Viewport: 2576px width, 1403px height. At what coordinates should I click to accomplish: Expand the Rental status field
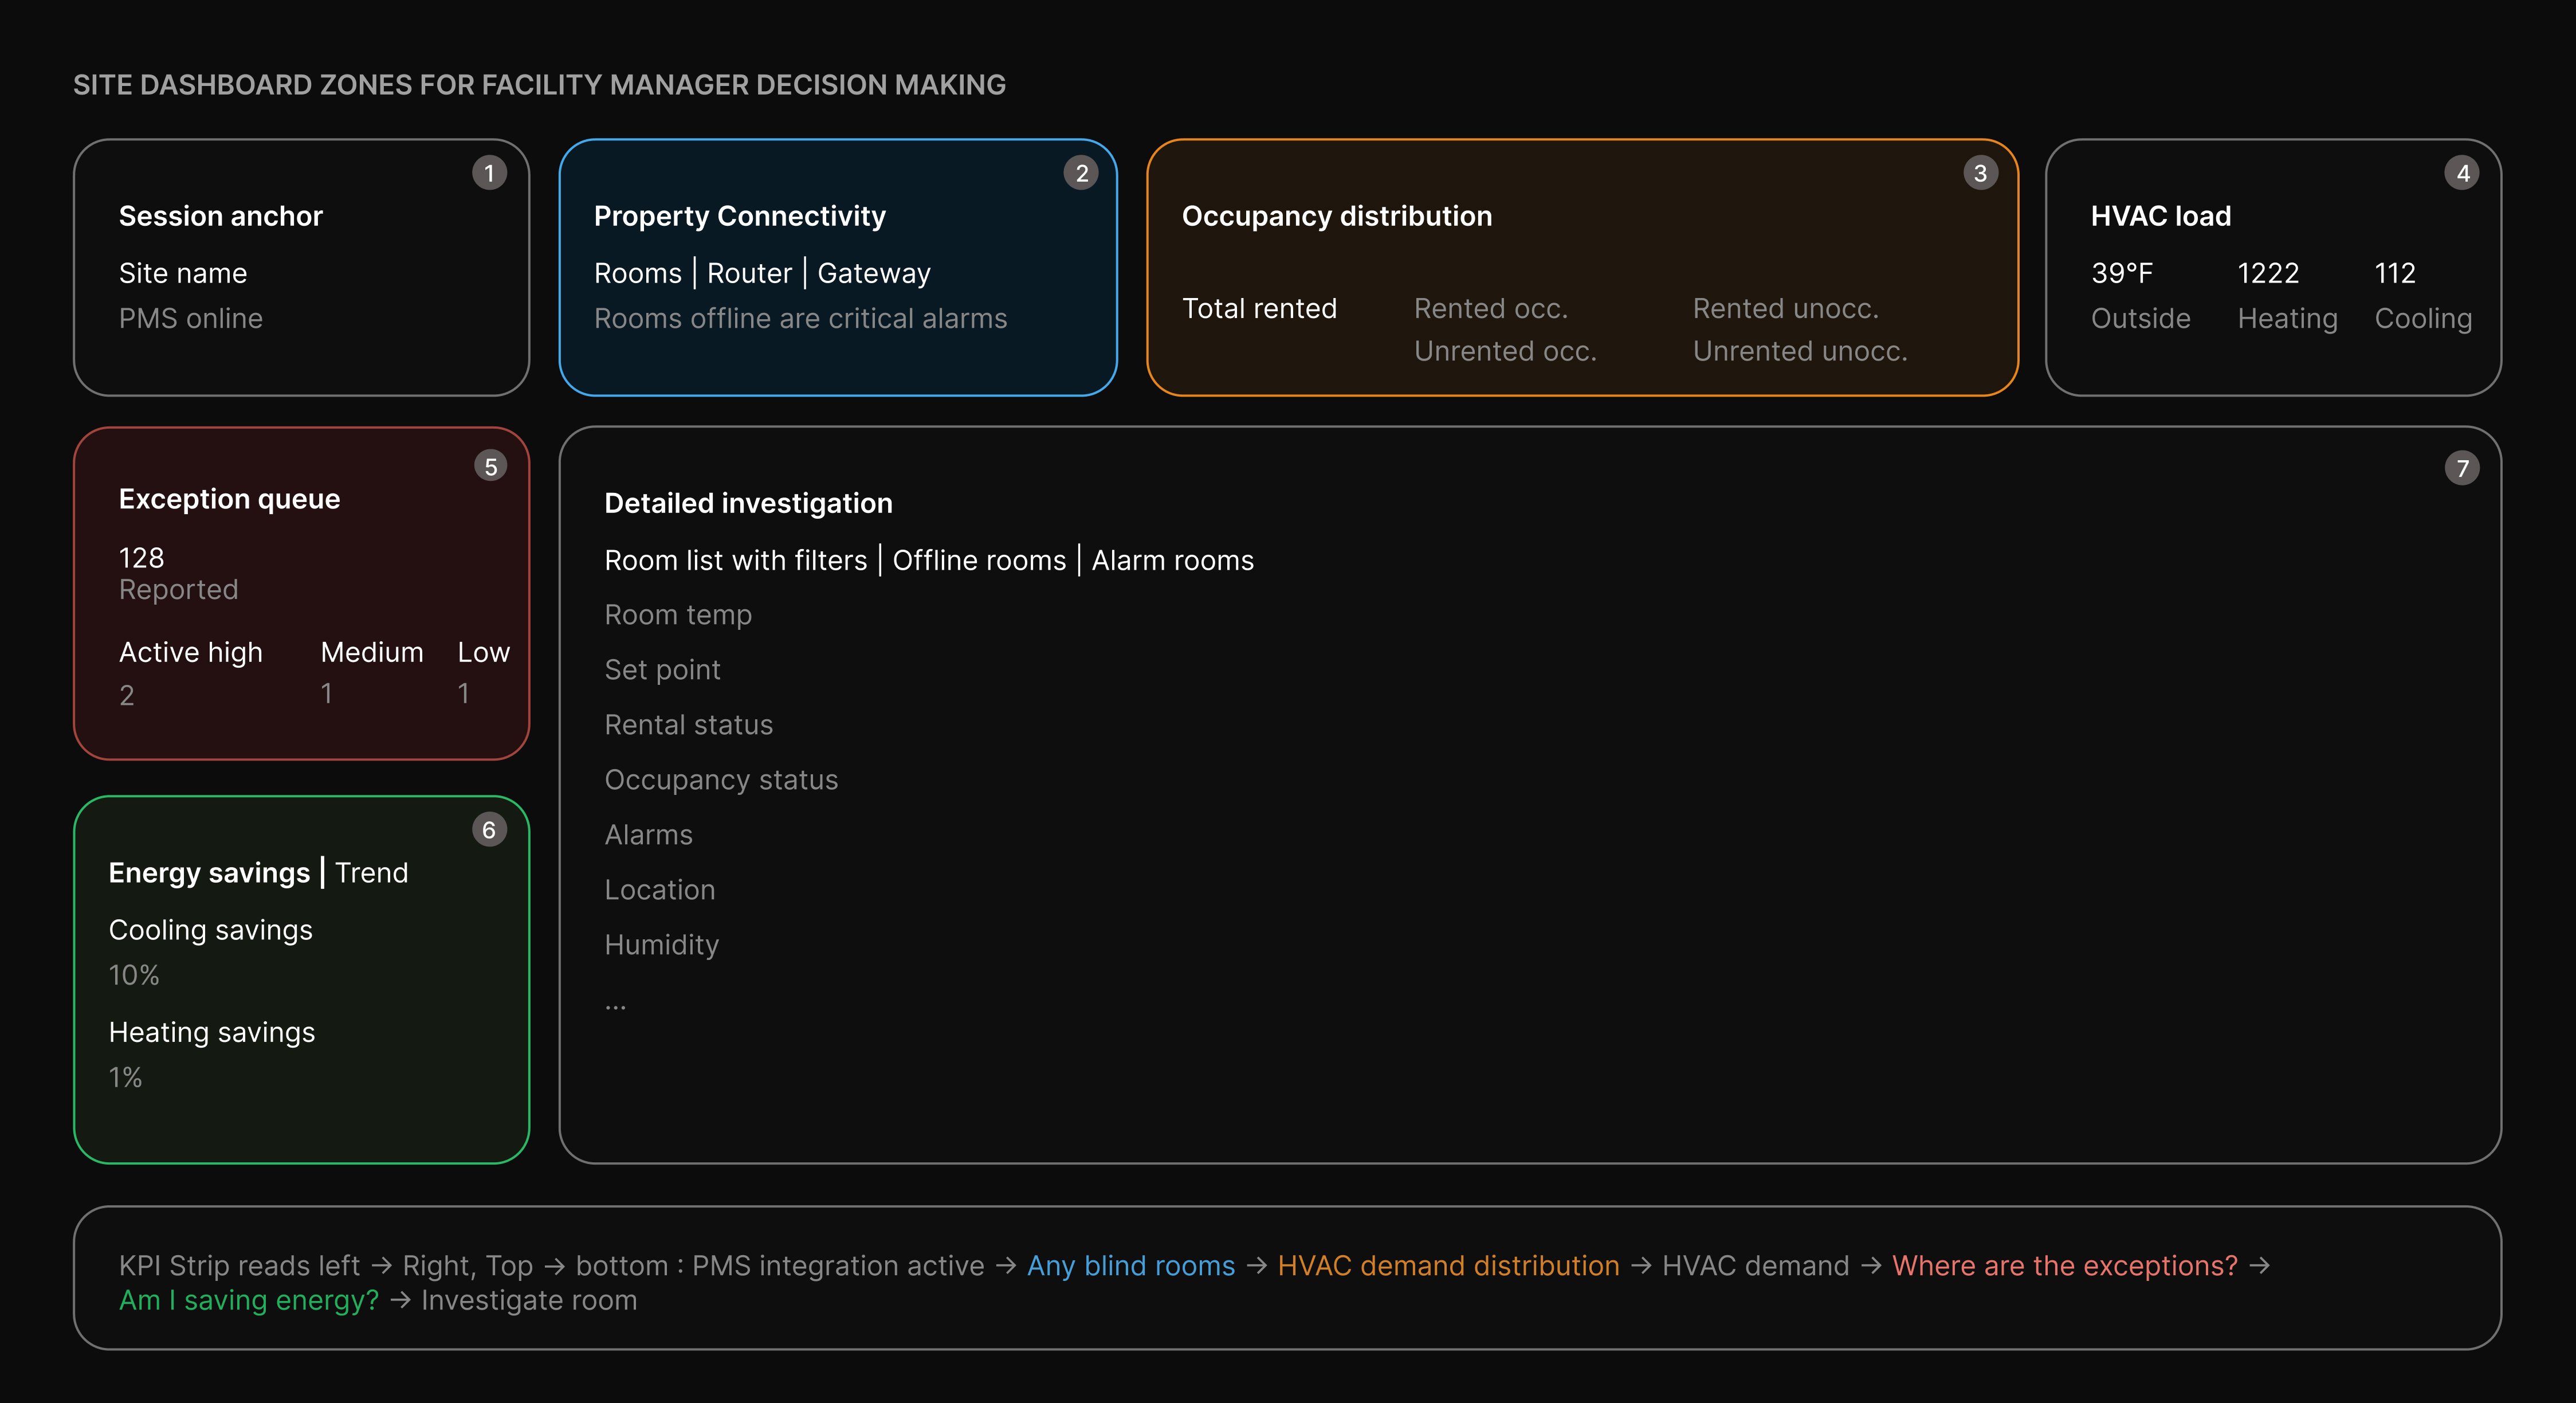[x=688, y=724]
